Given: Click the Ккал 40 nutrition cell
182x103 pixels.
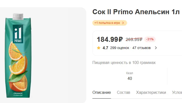Looking at the screenshot, I should point(130,76).
